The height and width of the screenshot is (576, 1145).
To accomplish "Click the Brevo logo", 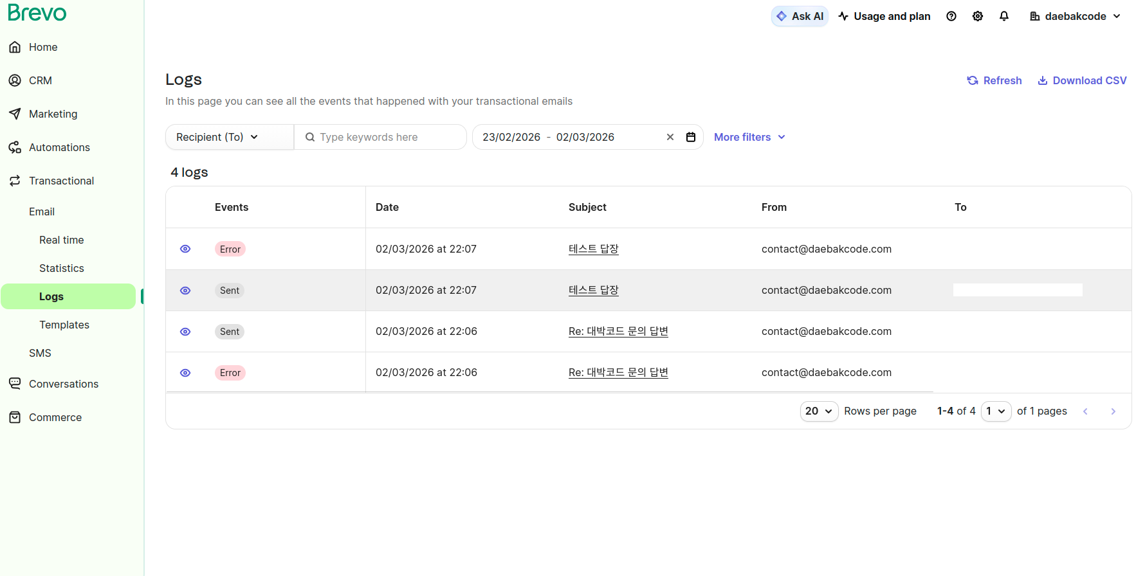I will 37,12.
